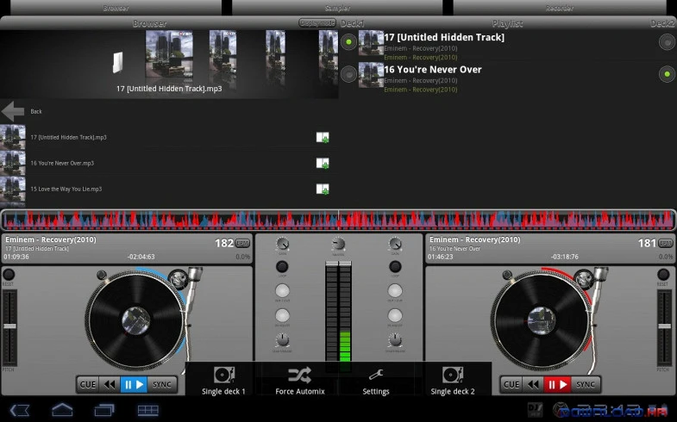Screen dimensions: 677x422
Task: Load track 17 onto Deck2 via grey radio
Action: pyautogui.click(x=667, y=42)
